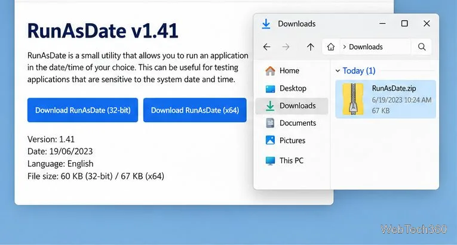Minimize the Downloads window

(382, 24)
